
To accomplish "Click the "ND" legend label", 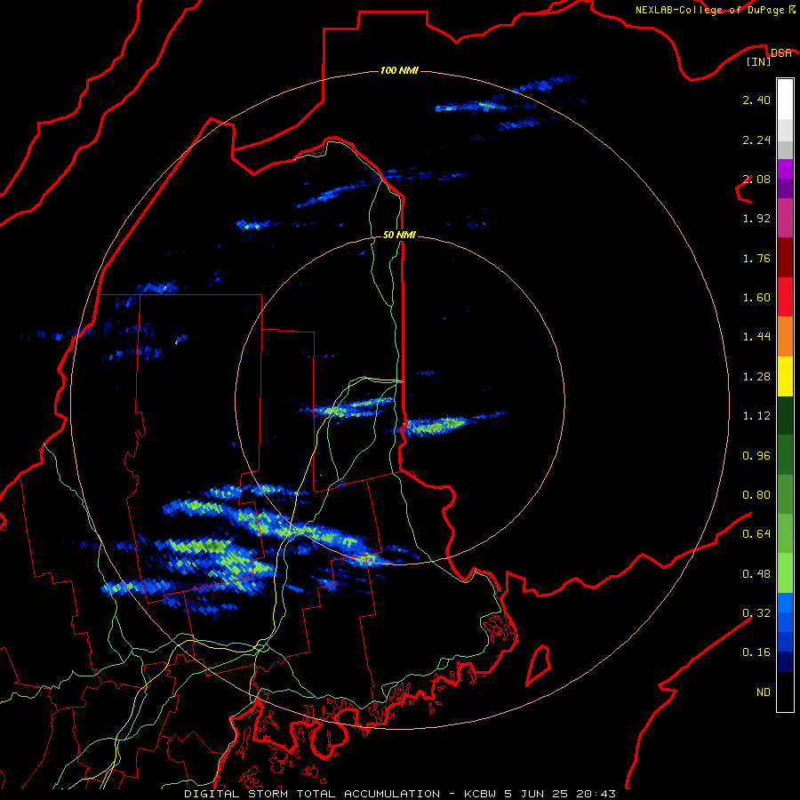I will (x=764, y=692).
